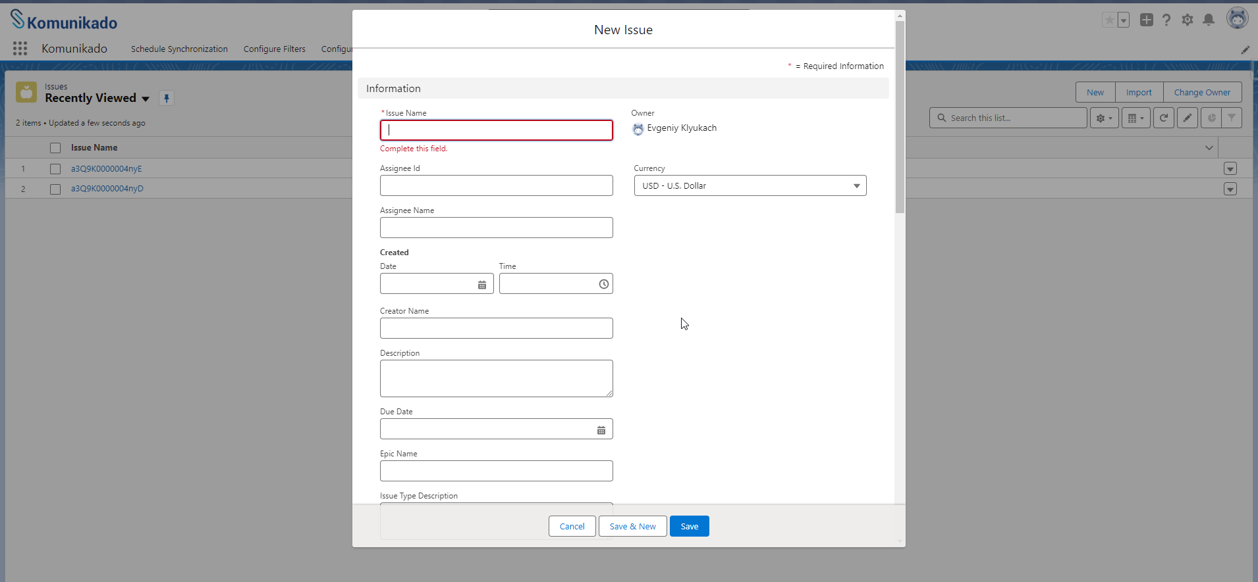This screenshot has height=582, width=1258.
Task: Click the Favorites star icon
Action: pyautogui.click(x=1110, y=20)
